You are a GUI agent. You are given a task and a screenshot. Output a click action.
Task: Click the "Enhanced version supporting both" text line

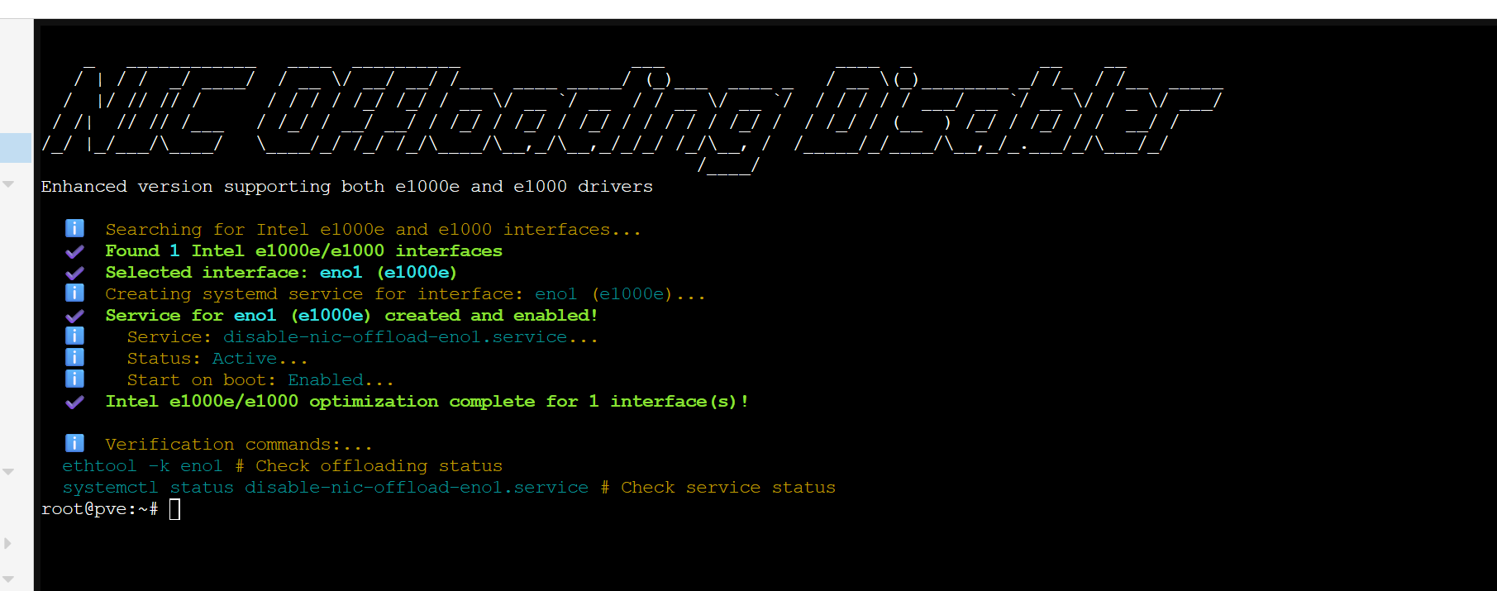point(346,187)
